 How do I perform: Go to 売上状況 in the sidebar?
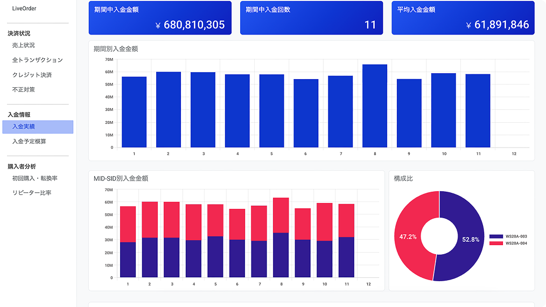click(23, 45)
